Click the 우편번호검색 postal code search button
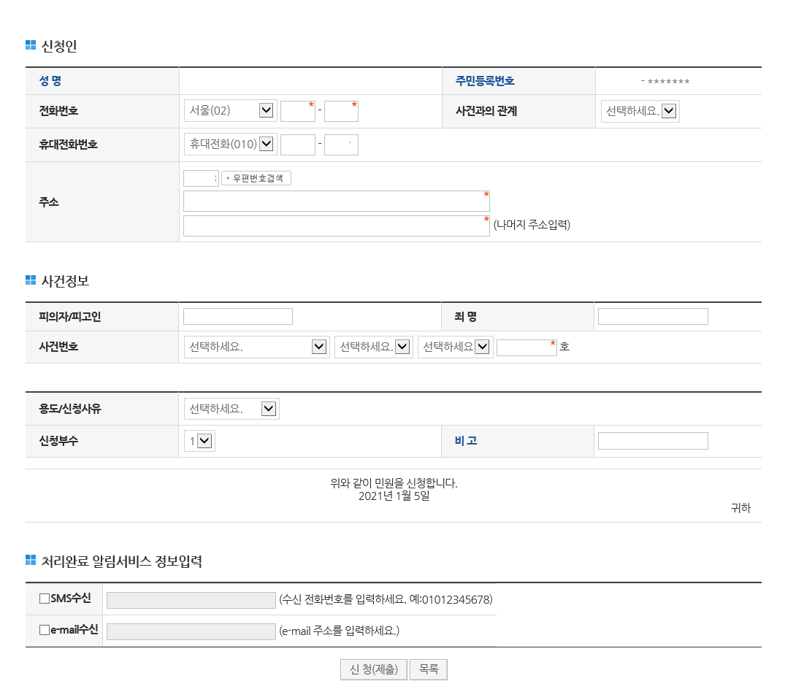 click(x=256, y=178)
